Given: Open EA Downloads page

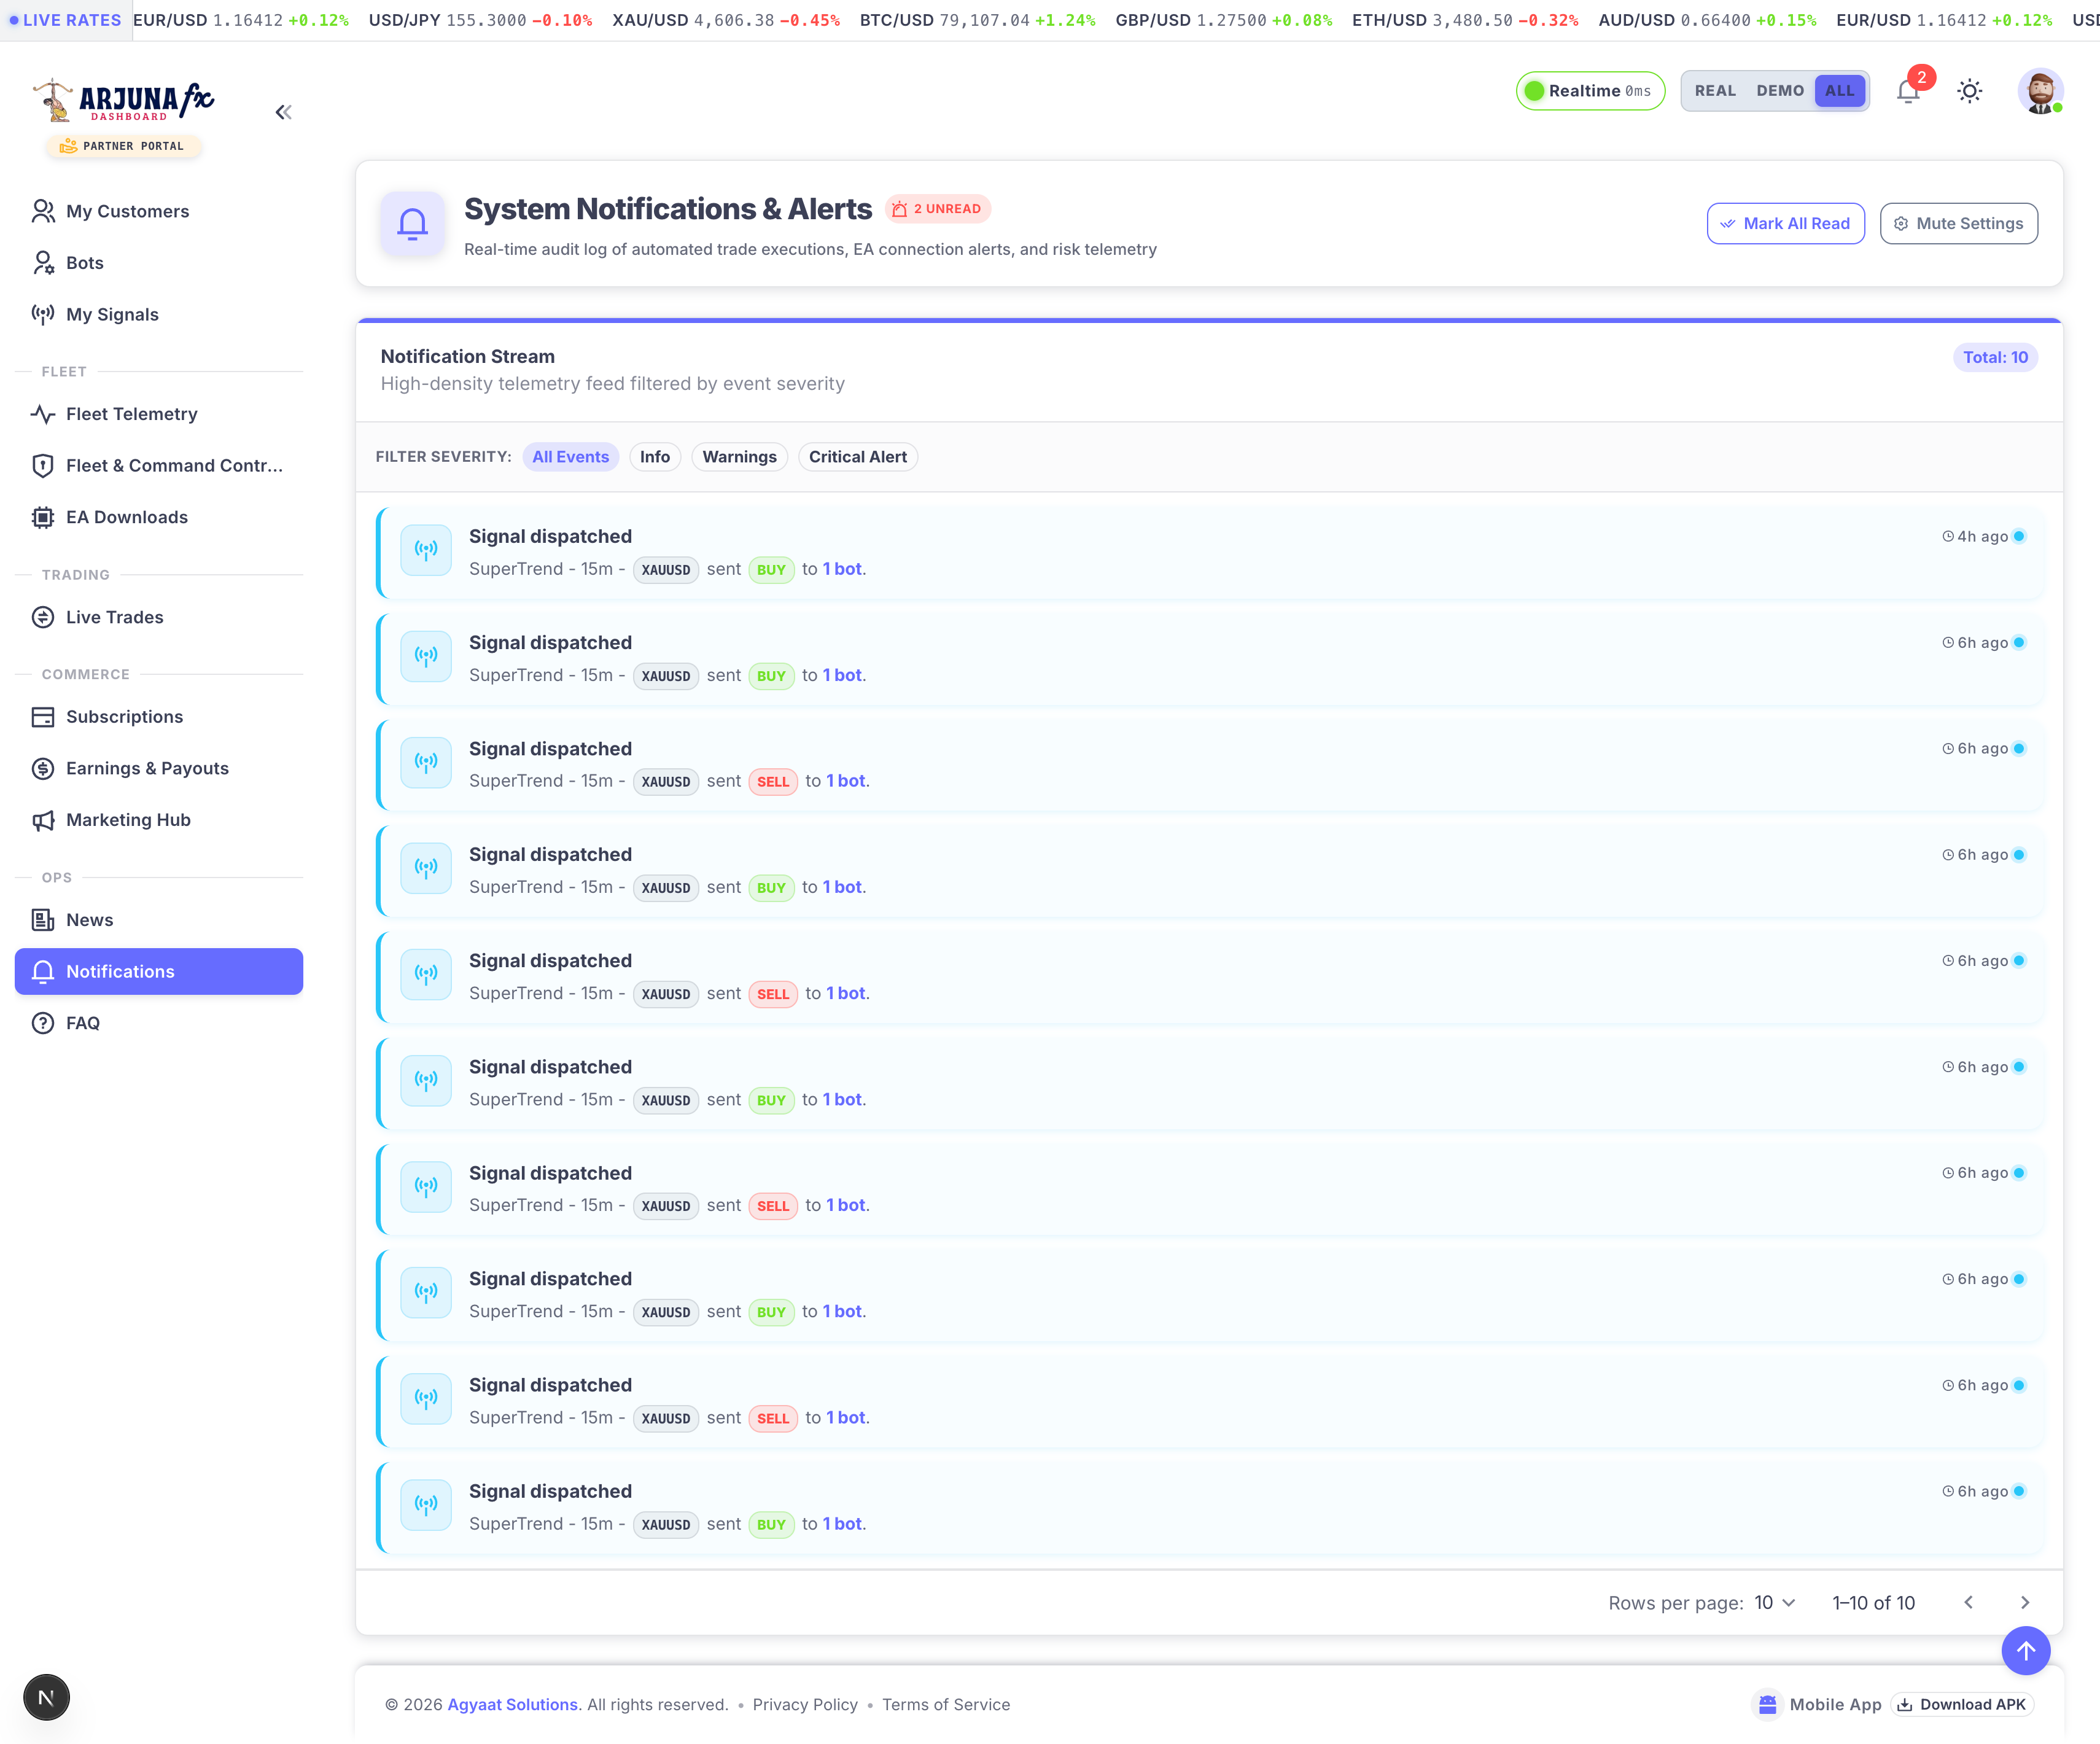Looking at the screenshot, I should (159, 517).
